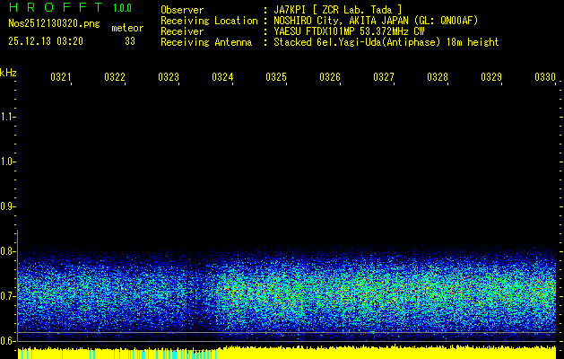Image resolution: width=564 pixels, height=359 pixels.
Task: Click the 25.12.13 03:20 timestamp
Action: 46,41
